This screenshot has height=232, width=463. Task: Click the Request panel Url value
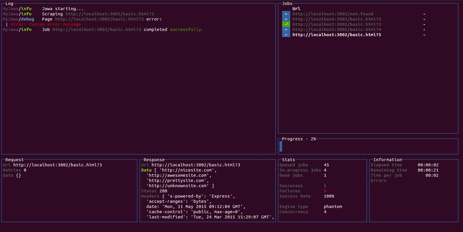coord(57,165)
